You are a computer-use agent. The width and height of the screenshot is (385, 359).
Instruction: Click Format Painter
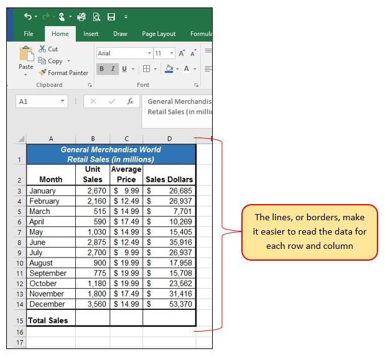point(63,73)
